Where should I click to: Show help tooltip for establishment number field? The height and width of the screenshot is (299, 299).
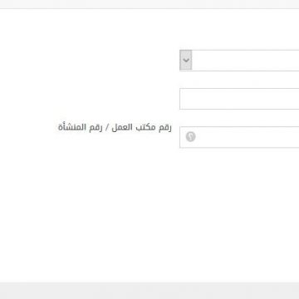[x=190, y=137]
